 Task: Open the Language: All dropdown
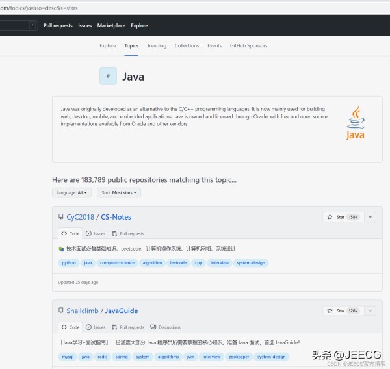[71, 193]
